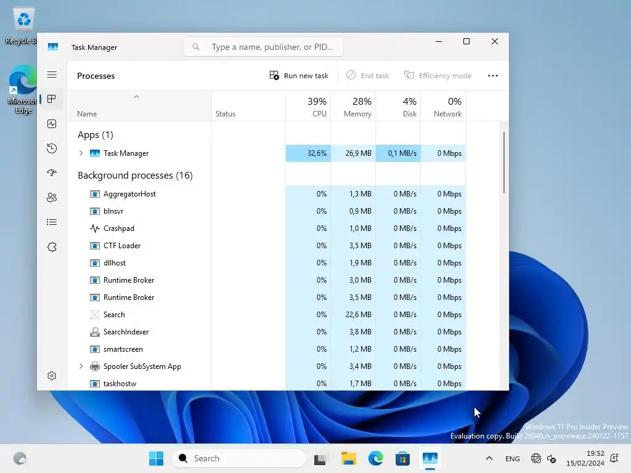This screenshot has height=473, width=631.
Task: Open the Services sidebar icon
Action: (52, 247)
